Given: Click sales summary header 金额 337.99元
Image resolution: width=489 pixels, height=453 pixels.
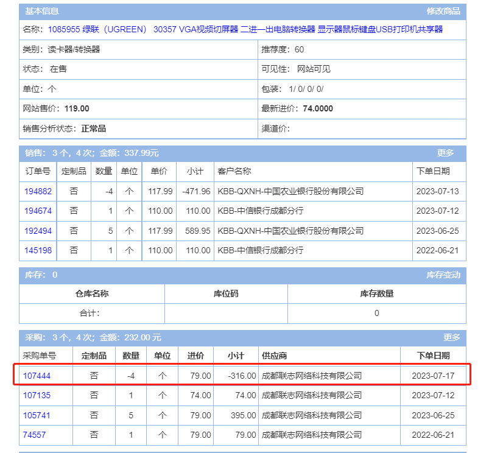Looking at the screenshot, I should pyautogui.click(x=129, y=153).
